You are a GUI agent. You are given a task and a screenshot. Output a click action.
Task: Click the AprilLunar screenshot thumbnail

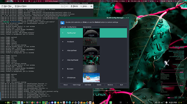pyautogui.click(x=91, y=33)
